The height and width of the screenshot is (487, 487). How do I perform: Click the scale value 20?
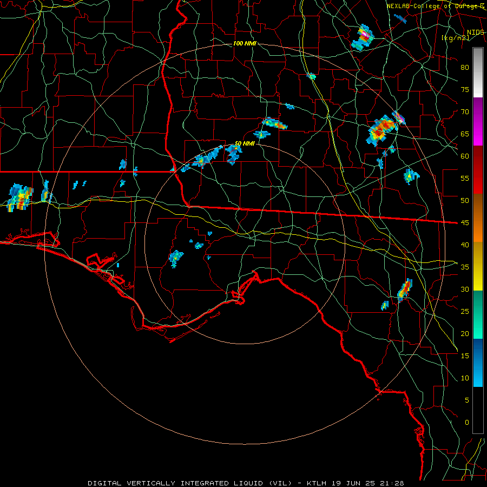tap(465, 333)
